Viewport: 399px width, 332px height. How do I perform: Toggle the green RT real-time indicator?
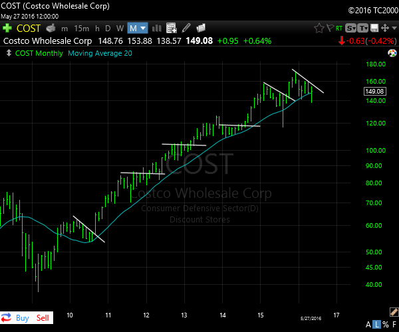point(339,28)
